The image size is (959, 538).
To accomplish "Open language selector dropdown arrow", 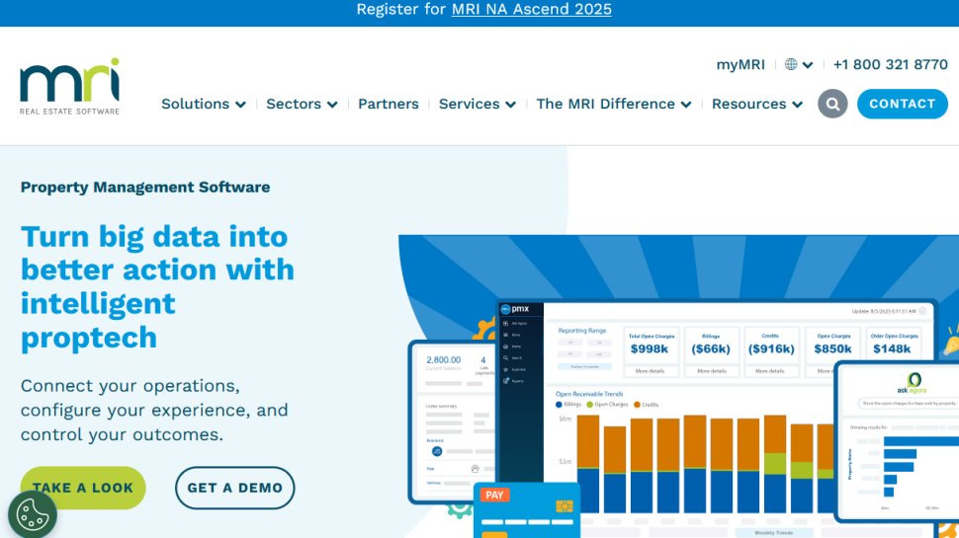I will click(808, 65).
